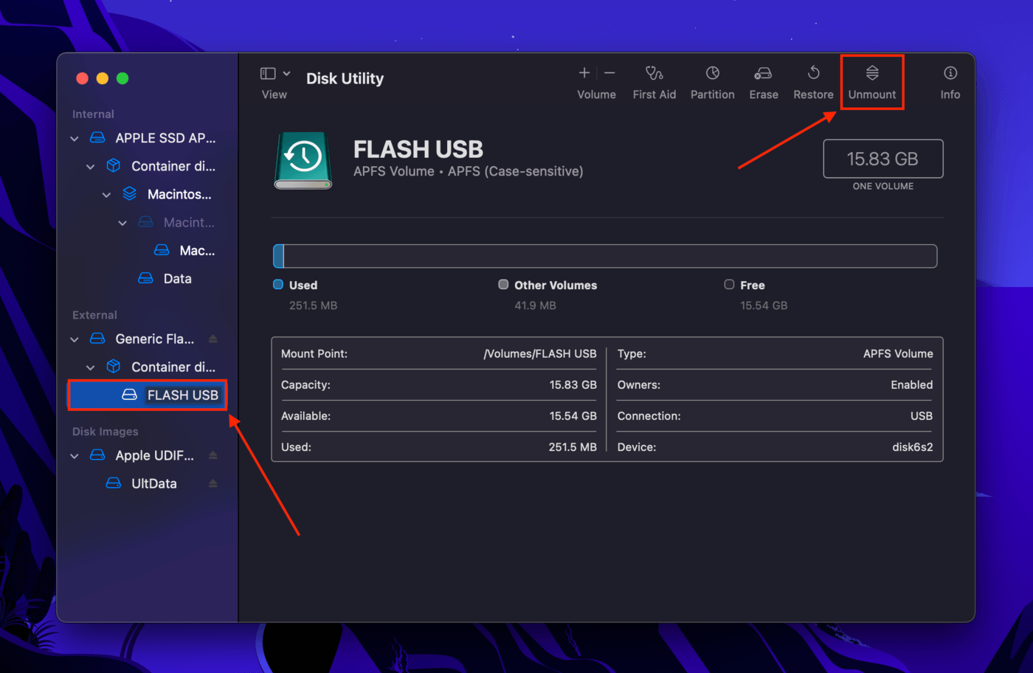Select the Macintos... volume group
This screenshot has height=673, width=1033.
[179, 194]
